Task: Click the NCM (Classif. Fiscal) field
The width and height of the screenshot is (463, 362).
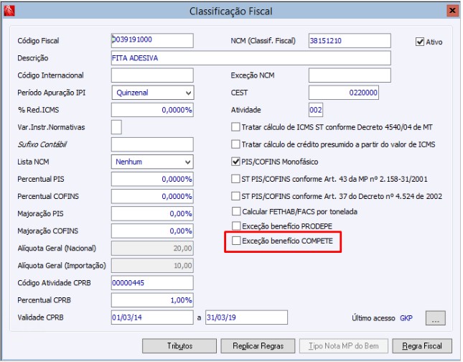Action: pyautogui.click(x=350, y=40)
